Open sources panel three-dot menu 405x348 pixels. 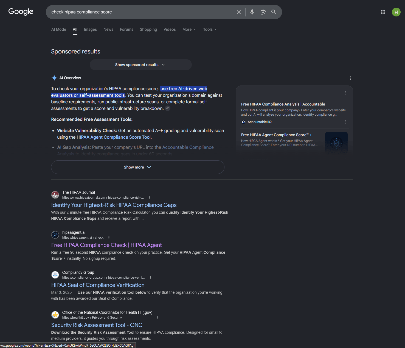[x=345, y=93]
